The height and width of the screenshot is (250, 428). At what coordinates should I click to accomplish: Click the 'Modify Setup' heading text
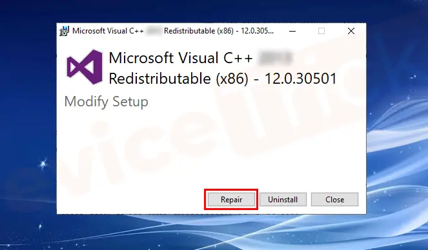pyautogui.click(x=106, y=102)
